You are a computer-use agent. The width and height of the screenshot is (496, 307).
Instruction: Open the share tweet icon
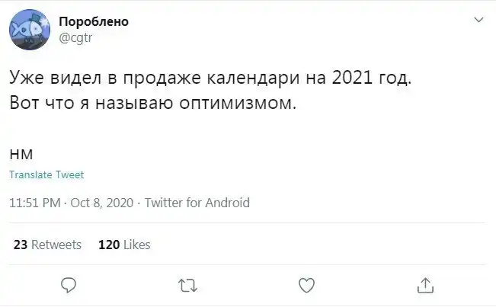[426, 286]
